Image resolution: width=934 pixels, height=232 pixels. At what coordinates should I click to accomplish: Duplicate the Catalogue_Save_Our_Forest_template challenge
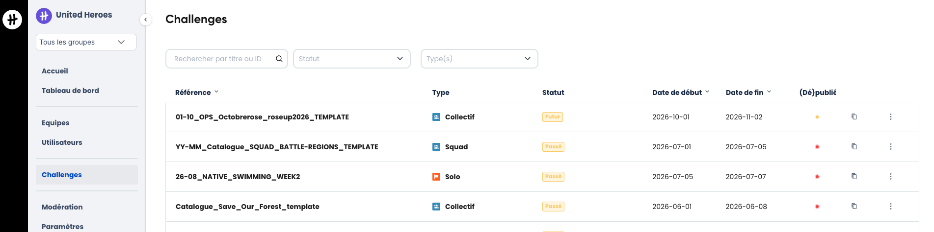[854, 206]
